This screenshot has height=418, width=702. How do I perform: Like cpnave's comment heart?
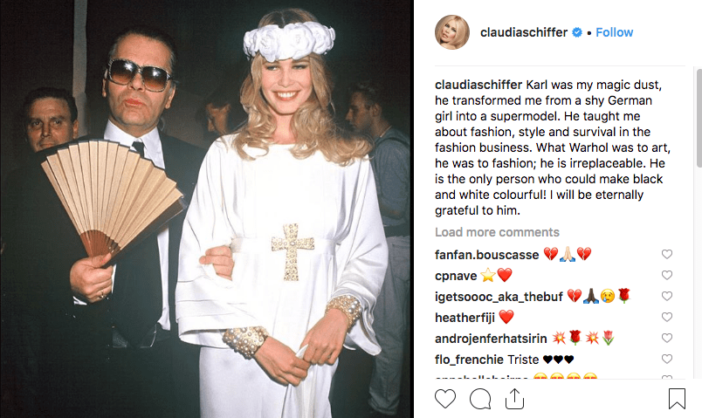coord(666,275)
